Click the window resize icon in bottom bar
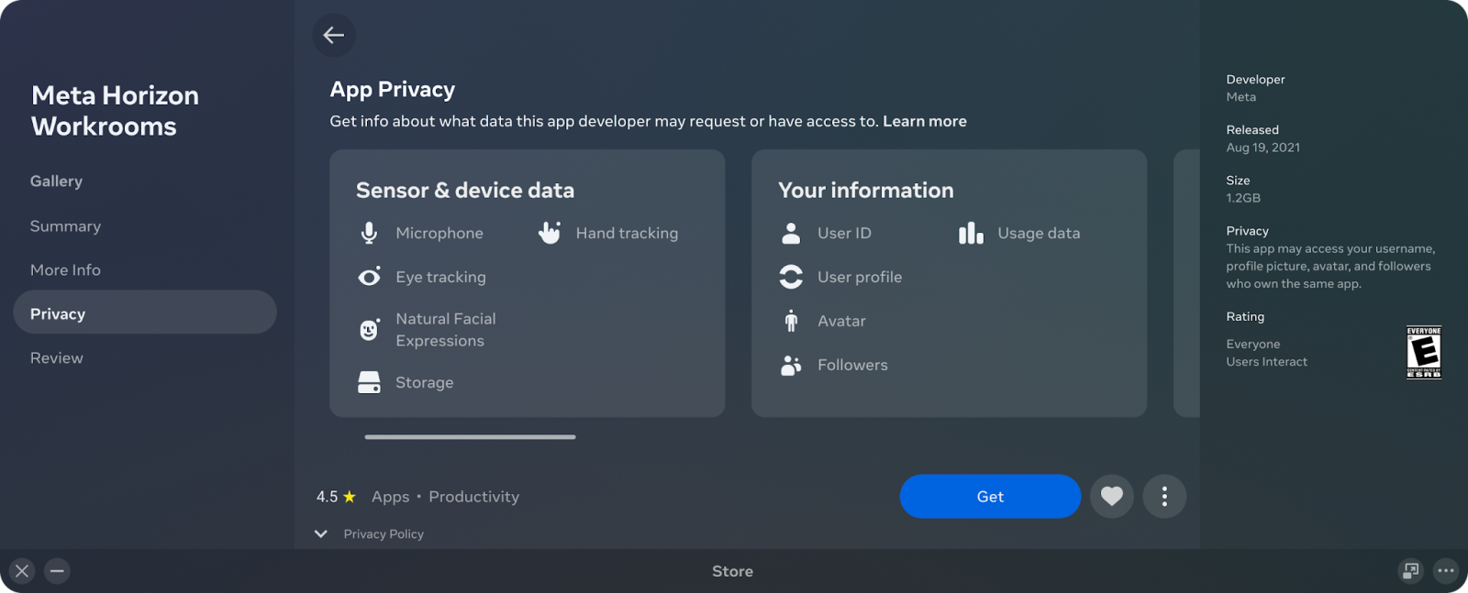The image size is (1468, 593). tap(1410, 571)
